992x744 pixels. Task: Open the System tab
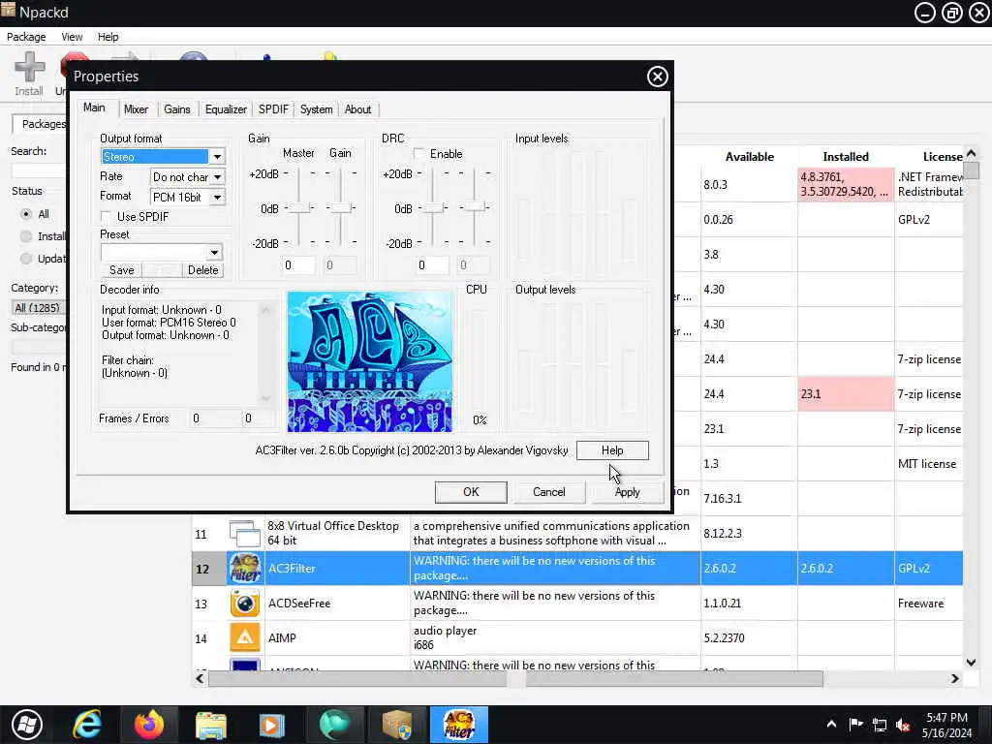(317, 109)
